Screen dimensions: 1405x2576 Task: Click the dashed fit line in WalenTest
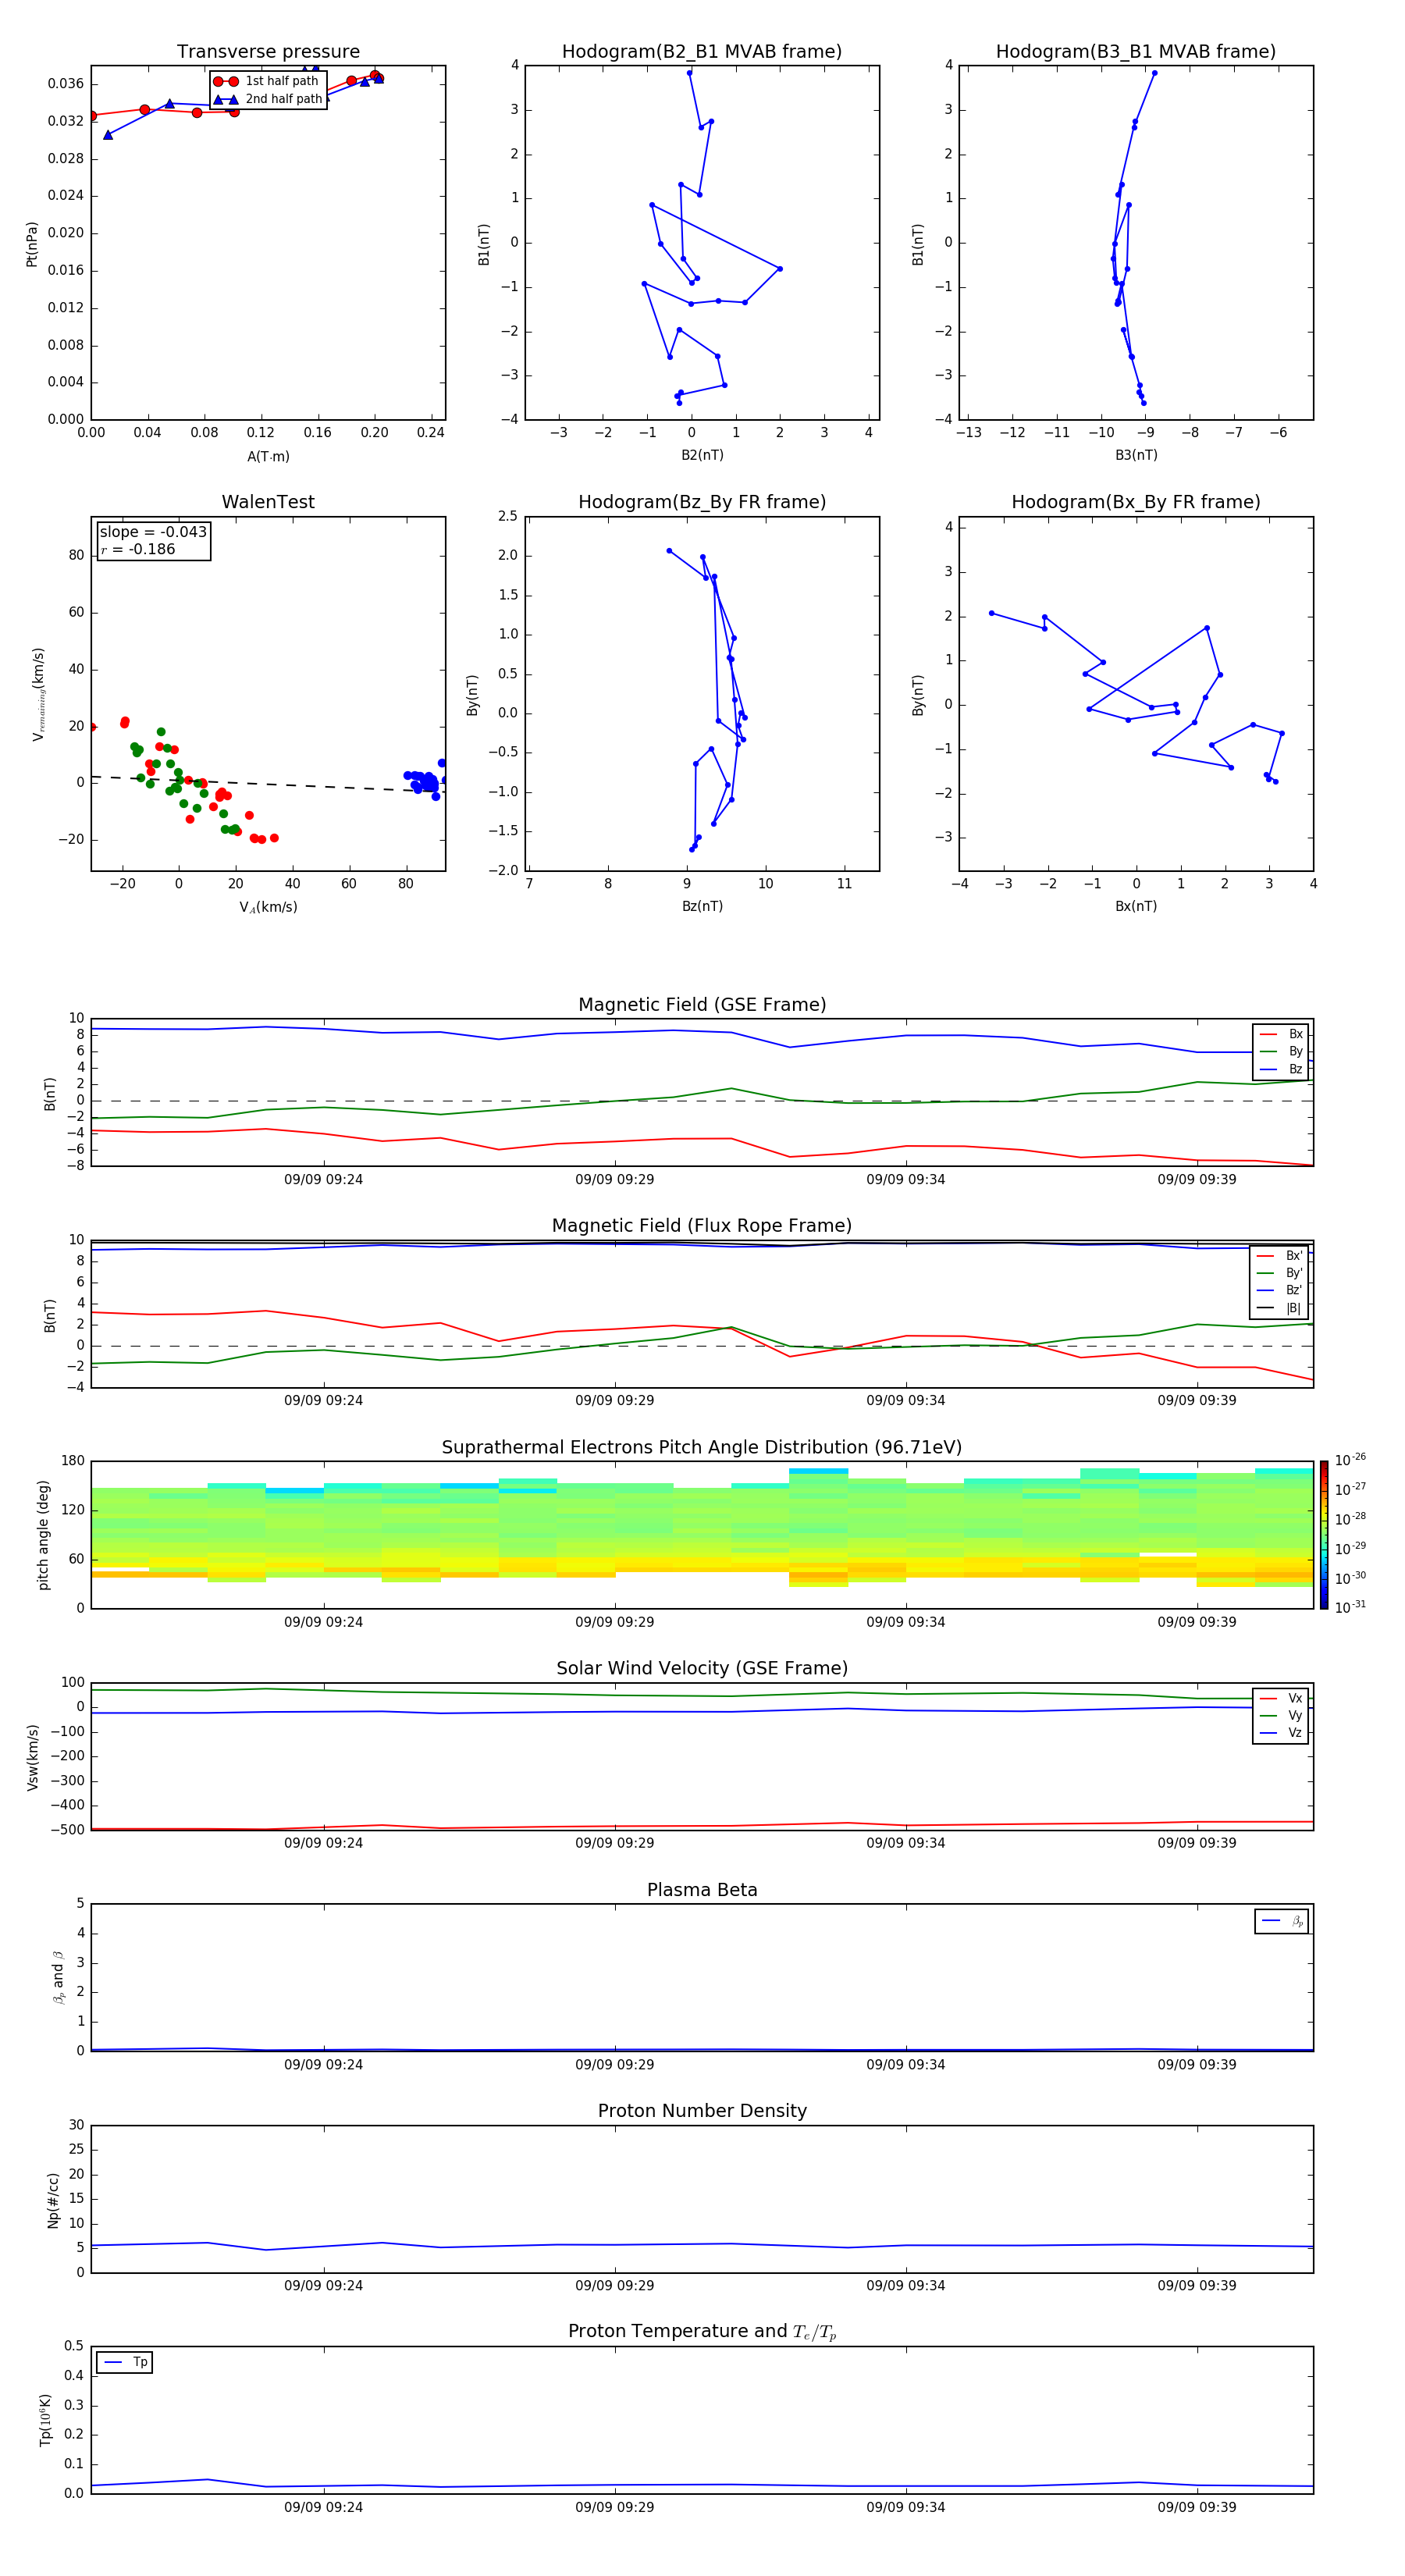pyautogui.click(x=268, y=784)
